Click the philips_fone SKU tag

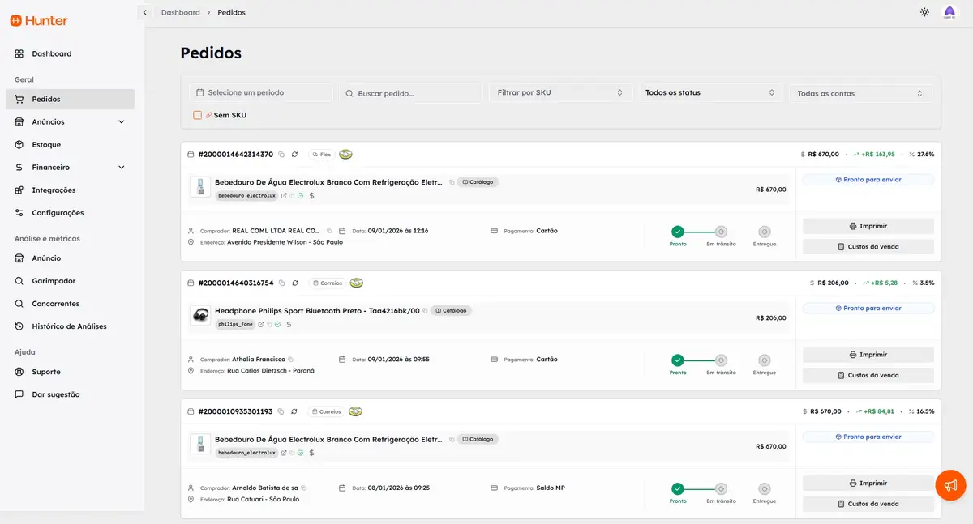(235, 324)
